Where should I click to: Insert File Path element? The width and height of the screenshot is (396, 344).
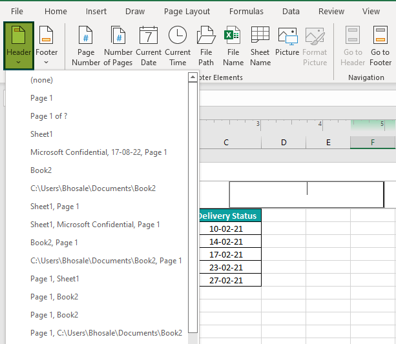[206, 45]
